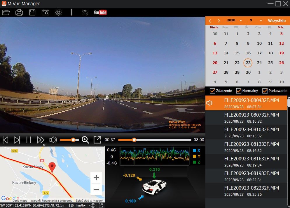This screenshot has height=208, width=290.
Task: Export KML file icon
Action: coord(85,12)
